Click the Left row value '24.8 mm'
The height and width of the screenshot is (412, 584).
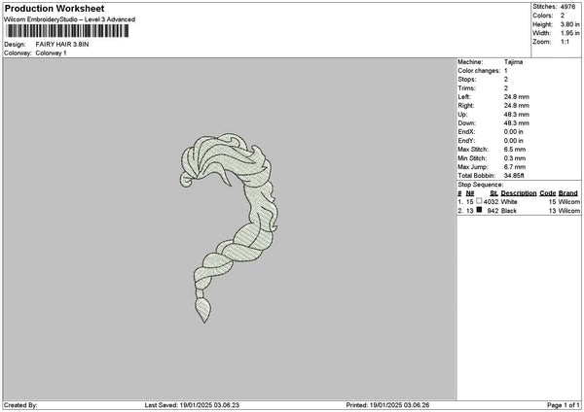(x=517, y=97)
